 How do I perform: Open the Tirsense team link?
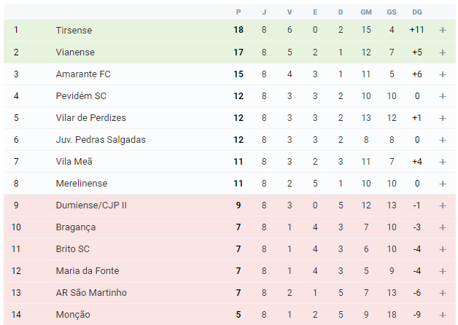(74, 31)
